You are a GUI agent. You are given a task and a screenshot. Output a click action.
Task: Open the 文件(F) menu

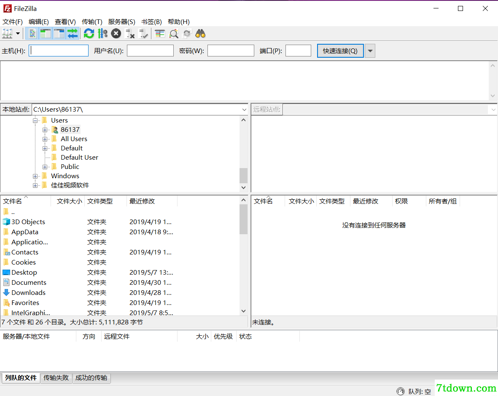click(x=13, y=21)
